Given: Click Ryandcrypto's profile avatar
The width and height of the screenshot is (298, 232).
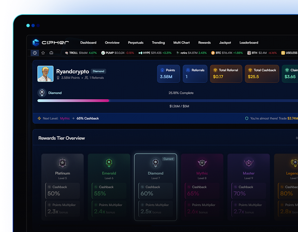Looking at the screenshot, I should [45, 73].
